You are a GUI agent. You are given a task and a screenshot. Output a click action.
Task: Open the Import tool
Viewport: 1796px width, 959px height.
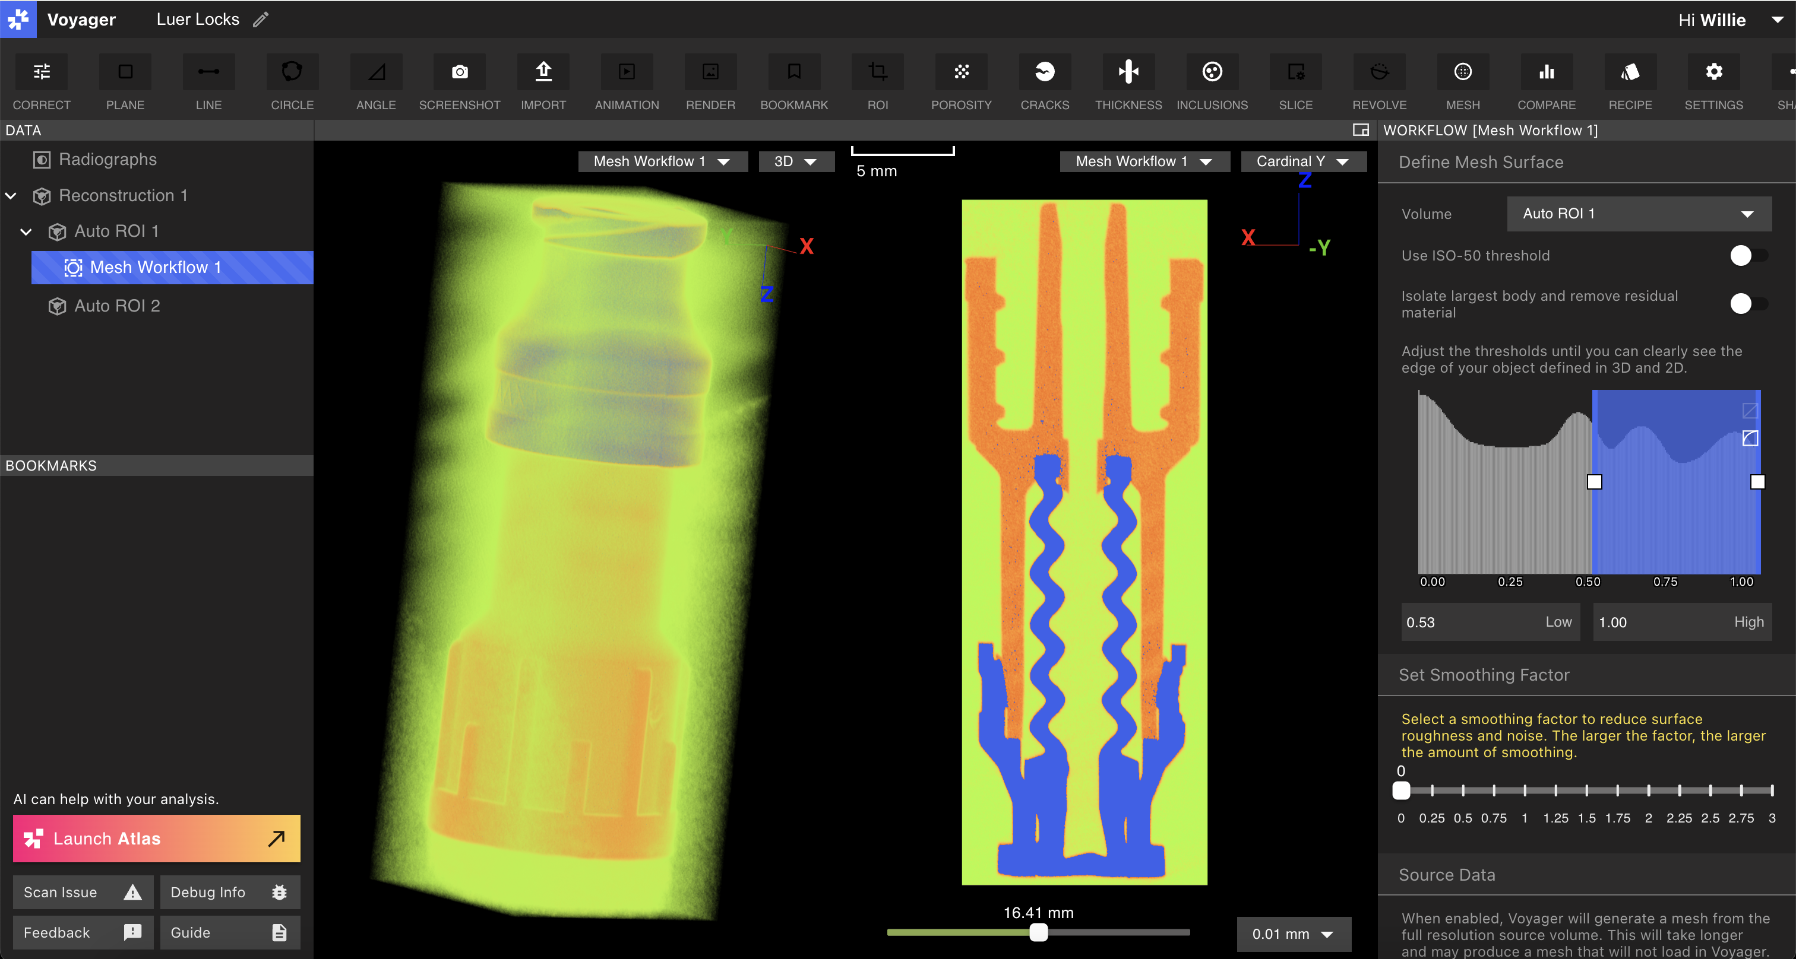pyautogui.click(x=543, y=82)
